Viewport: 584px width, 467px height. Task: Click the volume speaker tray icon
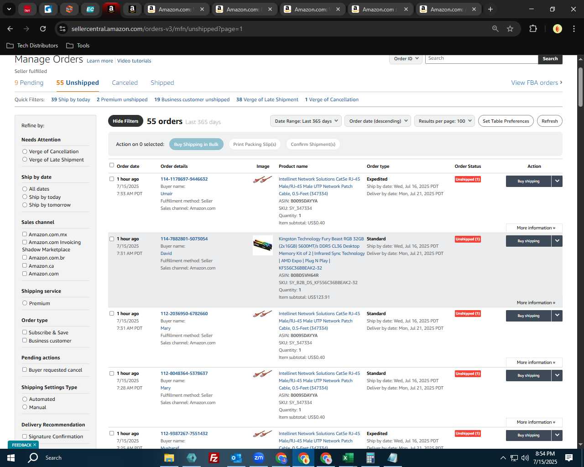(x=525, y=458)
